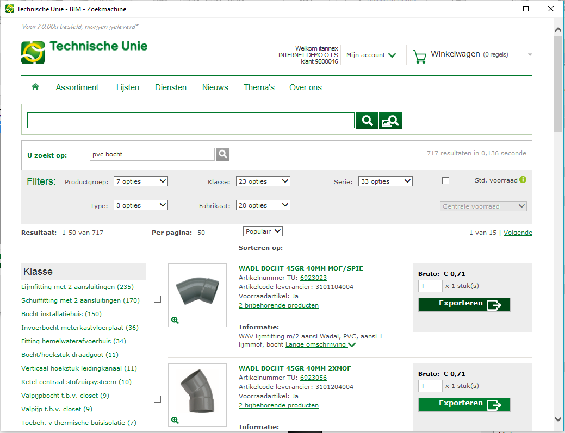The image size is (565, 433).
Task: Filter by Lijmfitting met 2 aansluitingen
Action: (77, 287)
